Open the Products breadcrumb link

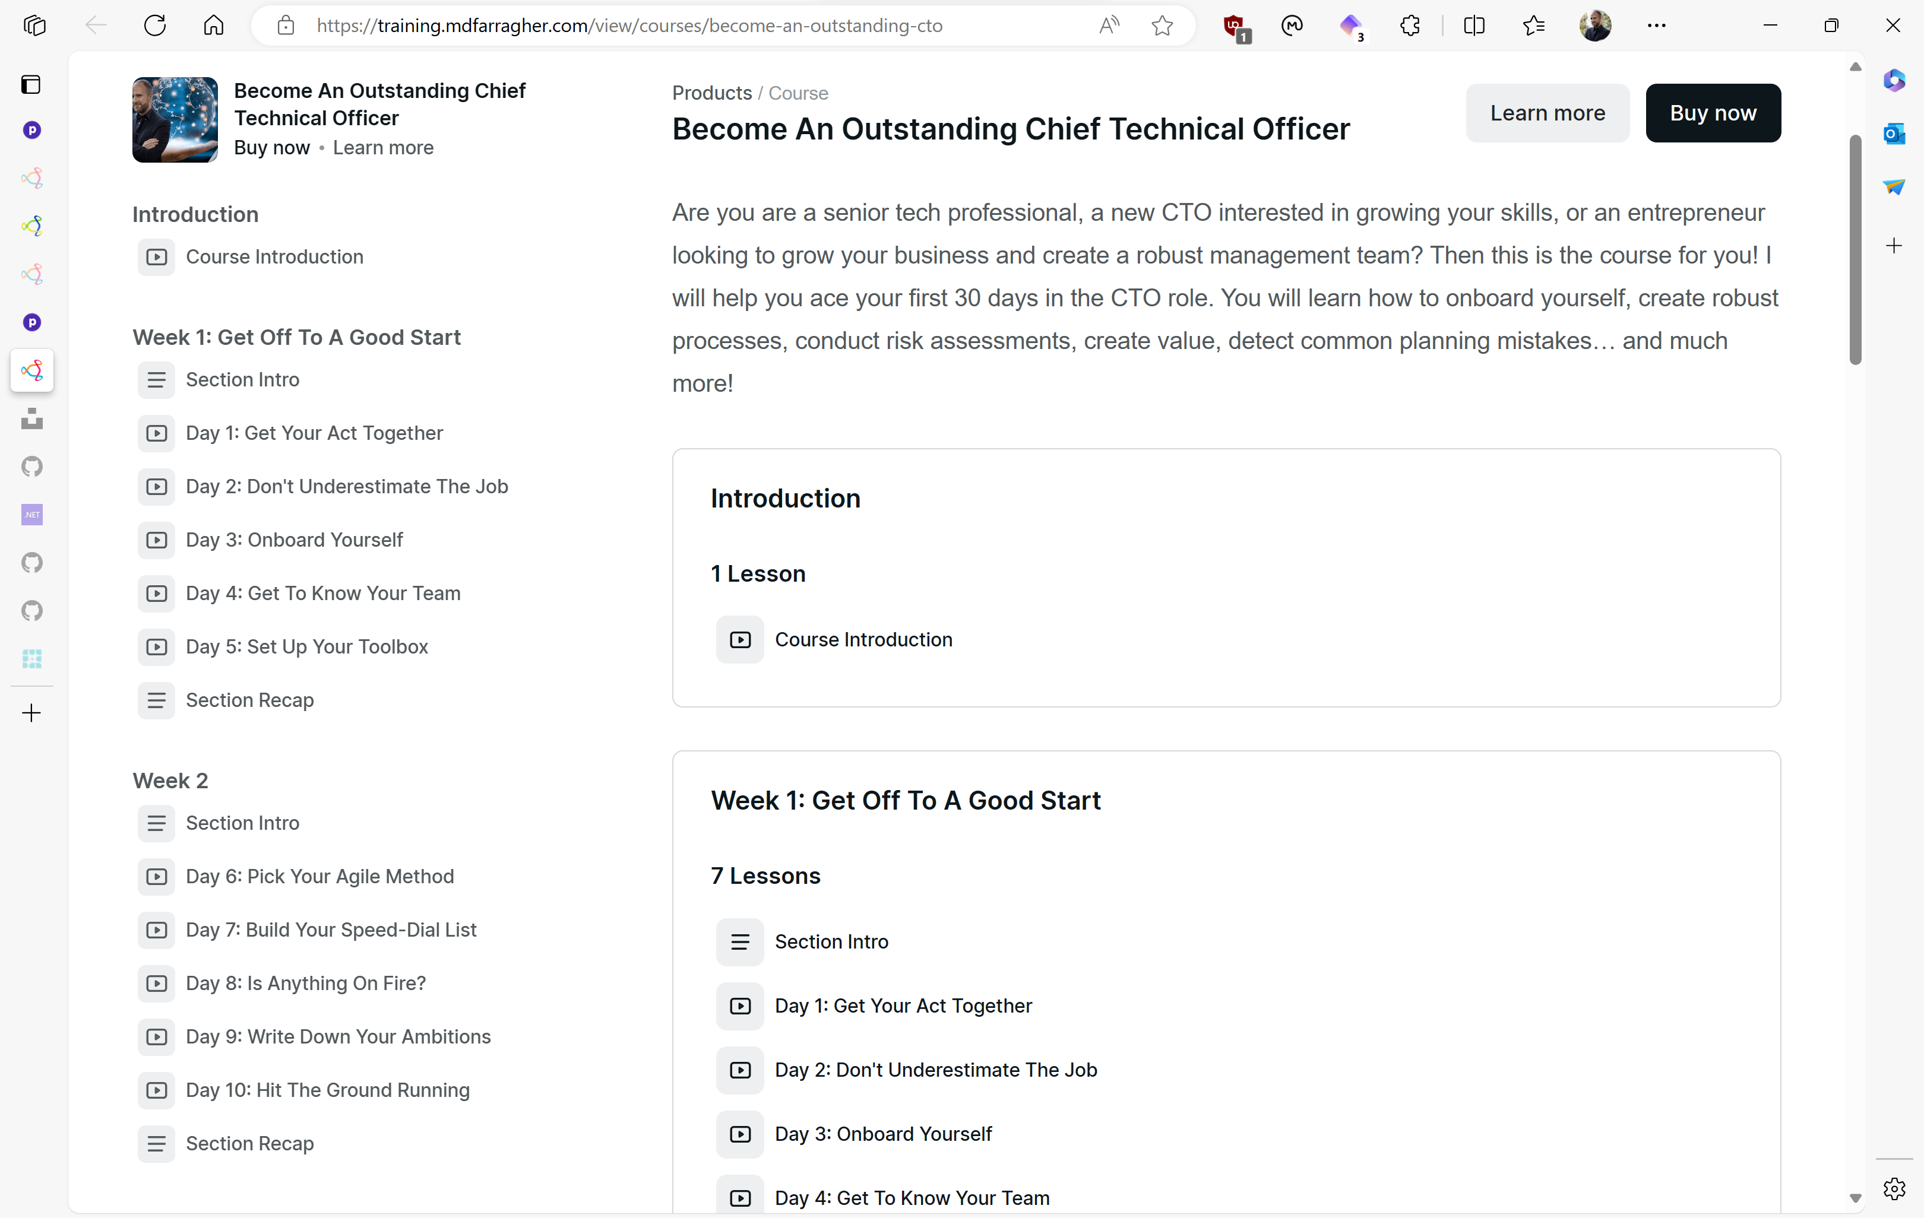[711, 93]
